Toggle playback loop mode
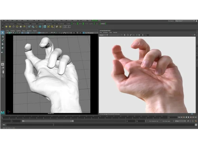This screenshot has height=149, width=198. tap(188, 121)
